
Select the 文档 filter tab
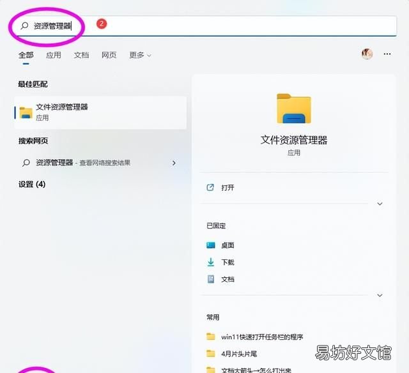(81, 56)
